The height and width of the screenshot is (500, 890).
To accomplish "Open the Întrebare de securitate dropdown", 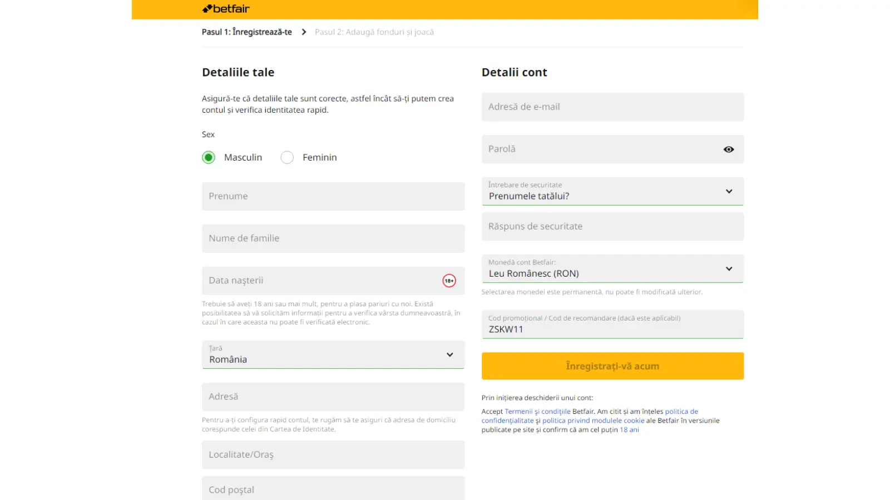I will click(x=612, y=191).
